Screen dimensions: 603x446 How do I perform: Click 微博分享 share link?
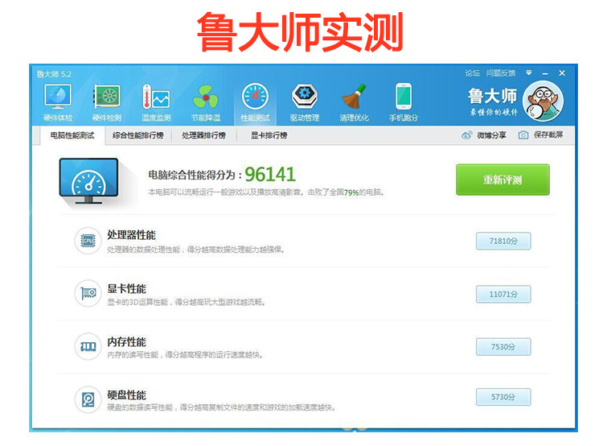click(x=492, y=135)
